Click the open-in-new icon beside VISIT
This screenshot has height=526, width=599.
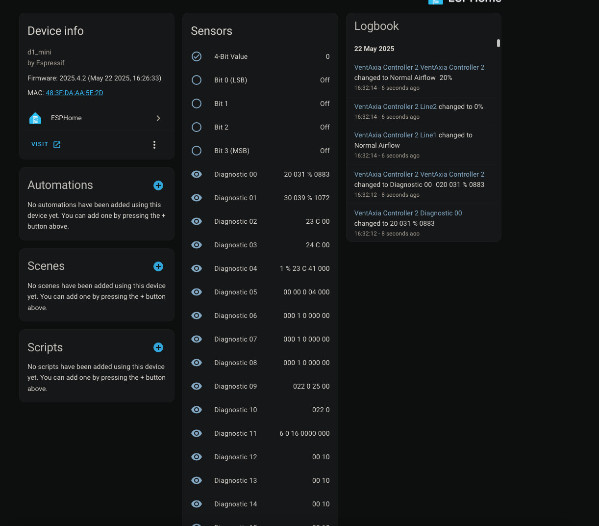(x=57, y=145)
